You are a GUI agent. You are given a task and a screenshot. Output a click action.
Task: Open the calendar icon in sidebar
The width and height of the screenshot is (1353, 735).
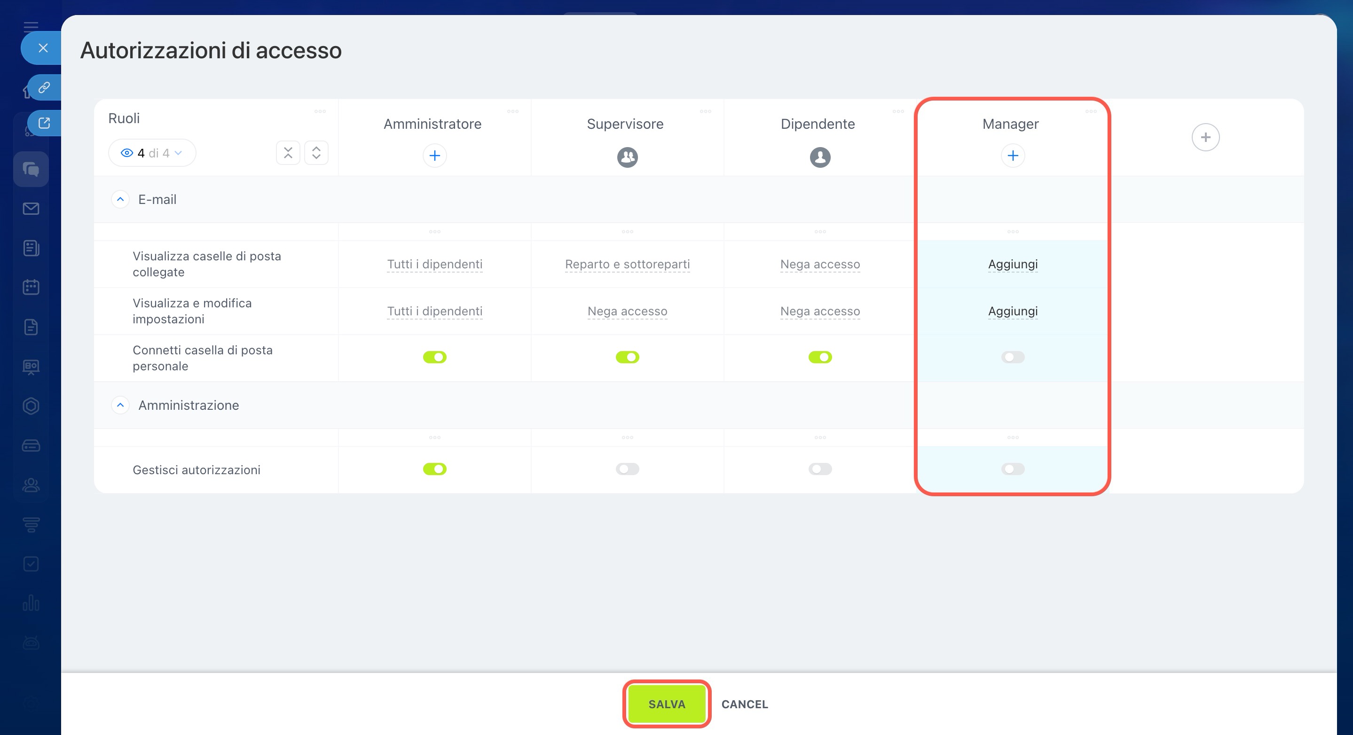click(x=31, y=287)
